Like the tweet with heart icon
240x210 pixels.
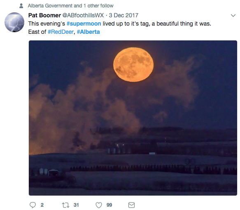coord(99,205)
